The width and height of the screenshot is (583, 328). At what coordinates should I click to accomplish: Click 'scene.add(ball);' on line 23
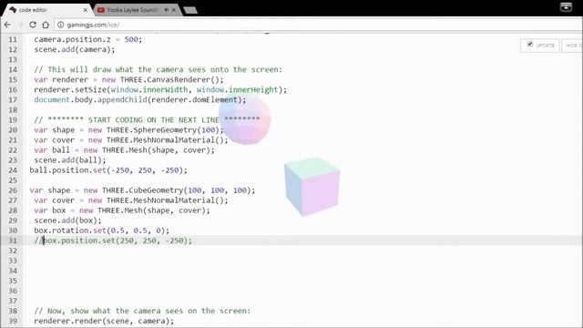pyautogui.click(x=70, y=160)
